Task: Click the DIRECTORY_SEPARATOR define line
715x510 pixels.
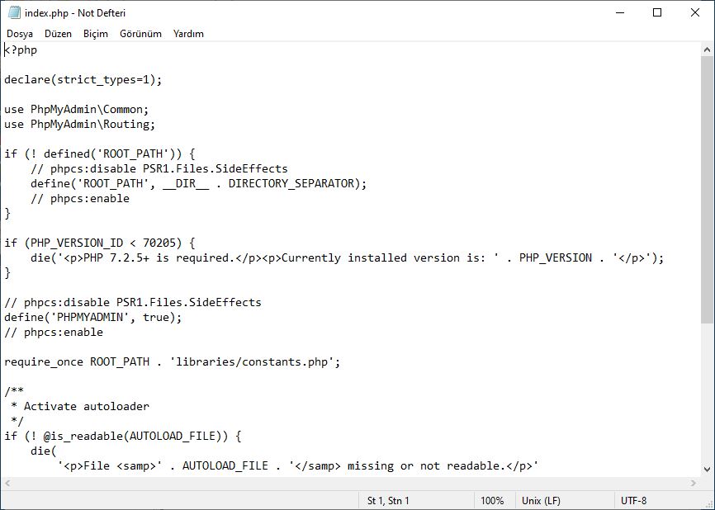Action: pos(198,183)
